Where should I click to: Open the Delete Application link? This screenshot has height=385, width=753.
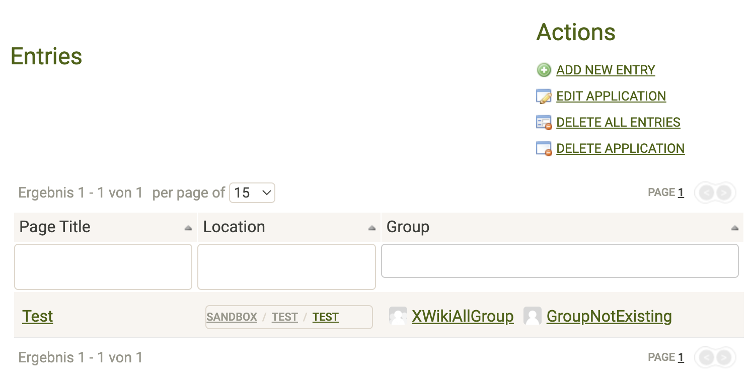620,148
